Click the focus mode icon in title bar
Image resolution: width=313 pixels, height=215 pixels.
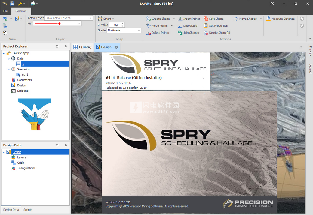pyautogui.click(x=272, y=4)
